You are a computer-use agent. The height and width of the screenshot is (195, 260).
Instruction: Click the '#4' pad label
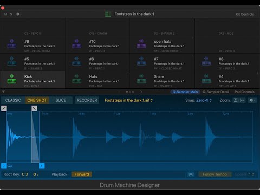(221, 76)
